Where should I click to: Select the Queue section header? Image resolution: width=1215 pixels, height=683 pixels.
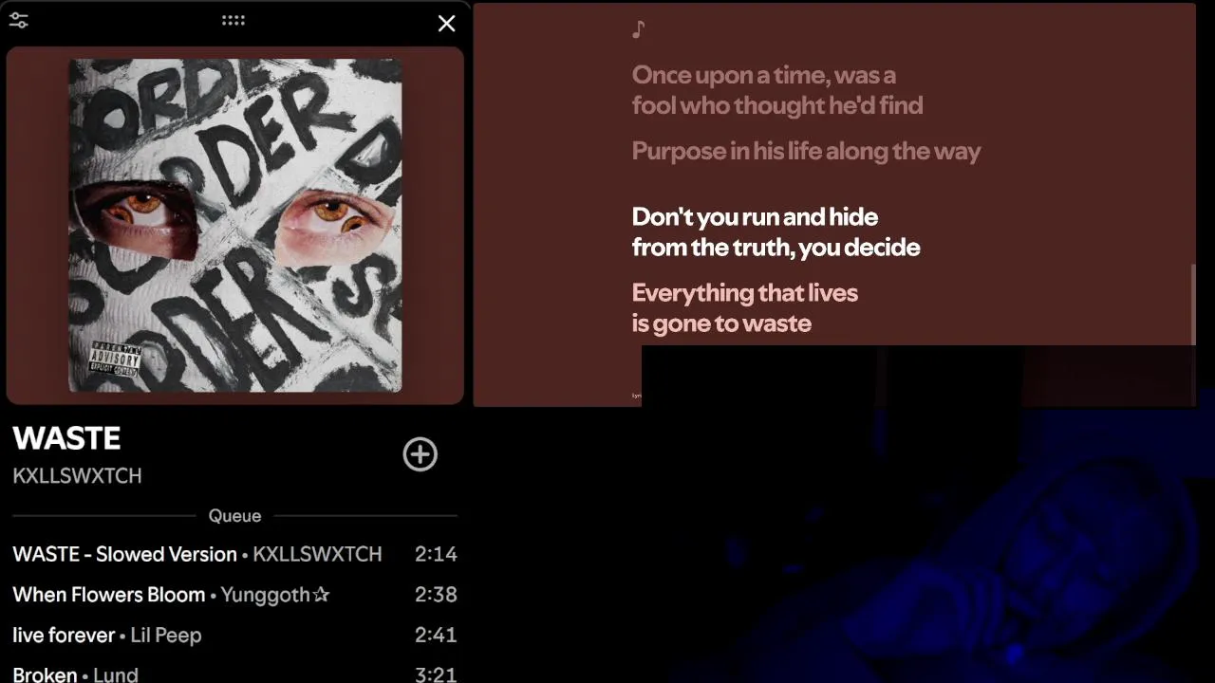click(x=234, y=516)
